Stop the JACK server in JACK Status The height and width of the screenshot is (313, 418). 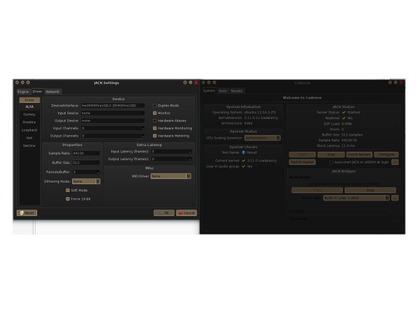click(x=331, y=154)
